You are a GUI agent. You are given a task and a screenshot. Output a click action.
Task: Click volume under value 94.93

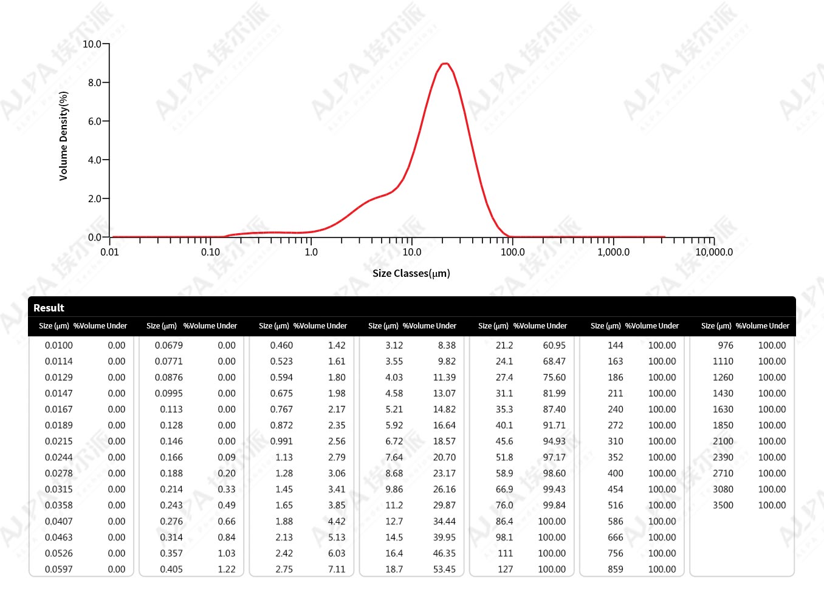click(x=554, y=441)
